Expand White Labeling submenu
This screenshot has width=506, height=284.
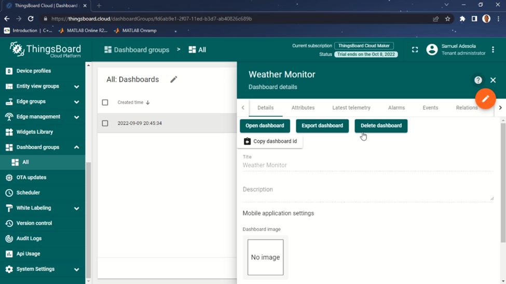pyautogui.click(x=76, y=208)
